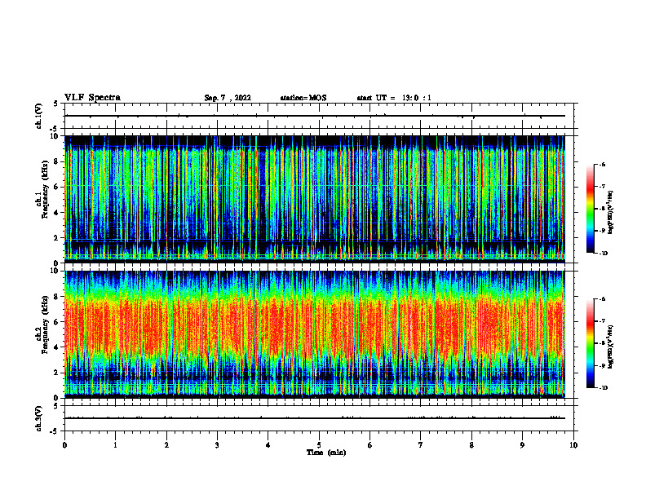Click the ch.1 color scale bar

590,209
